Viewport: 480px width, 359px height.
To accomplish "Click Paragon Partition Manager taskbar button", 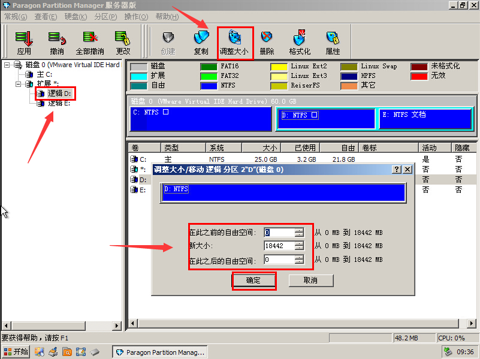I will (160, 352).
